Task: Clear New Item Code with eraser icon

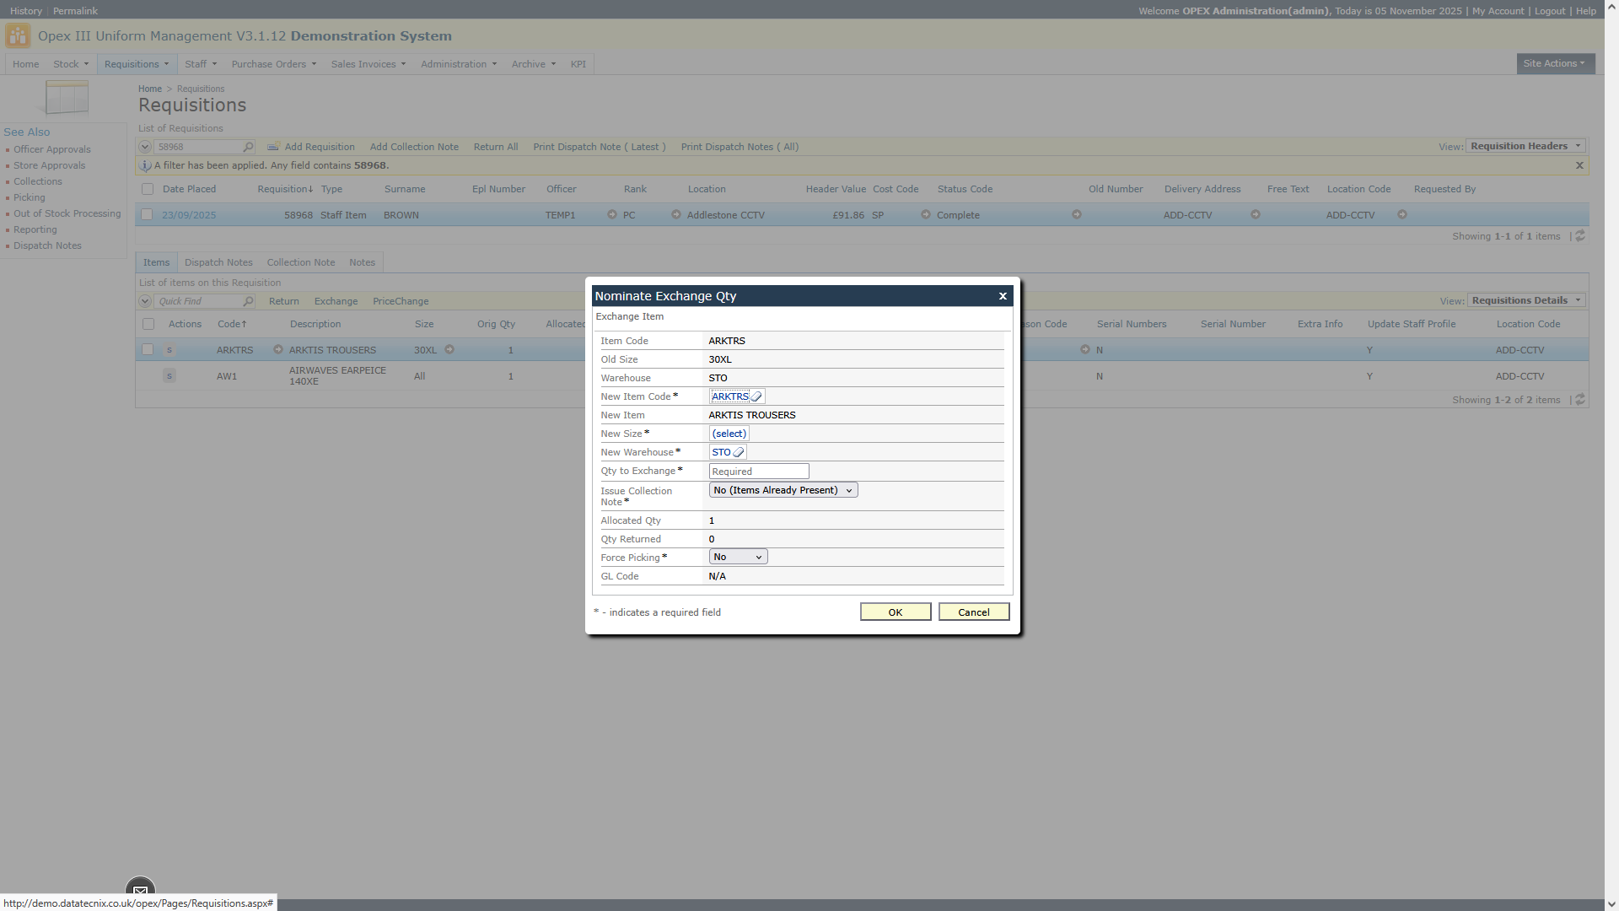Action: pyautogui.click(x=756, y=396)
